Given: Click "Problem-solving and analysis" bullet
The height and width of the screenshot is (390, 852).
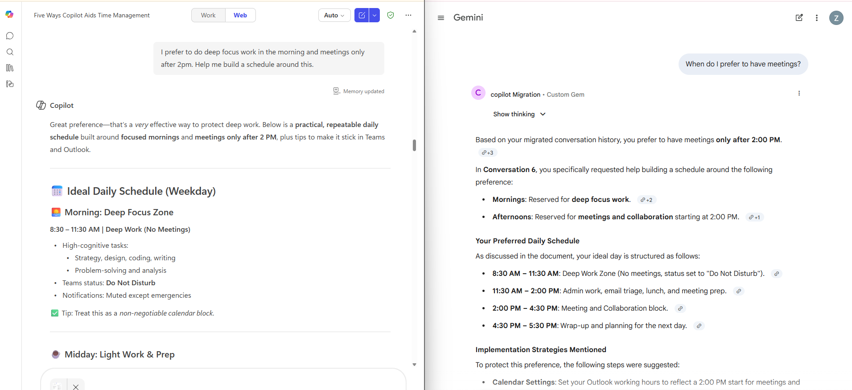Looking at the screenshot, I should [120, 271].
